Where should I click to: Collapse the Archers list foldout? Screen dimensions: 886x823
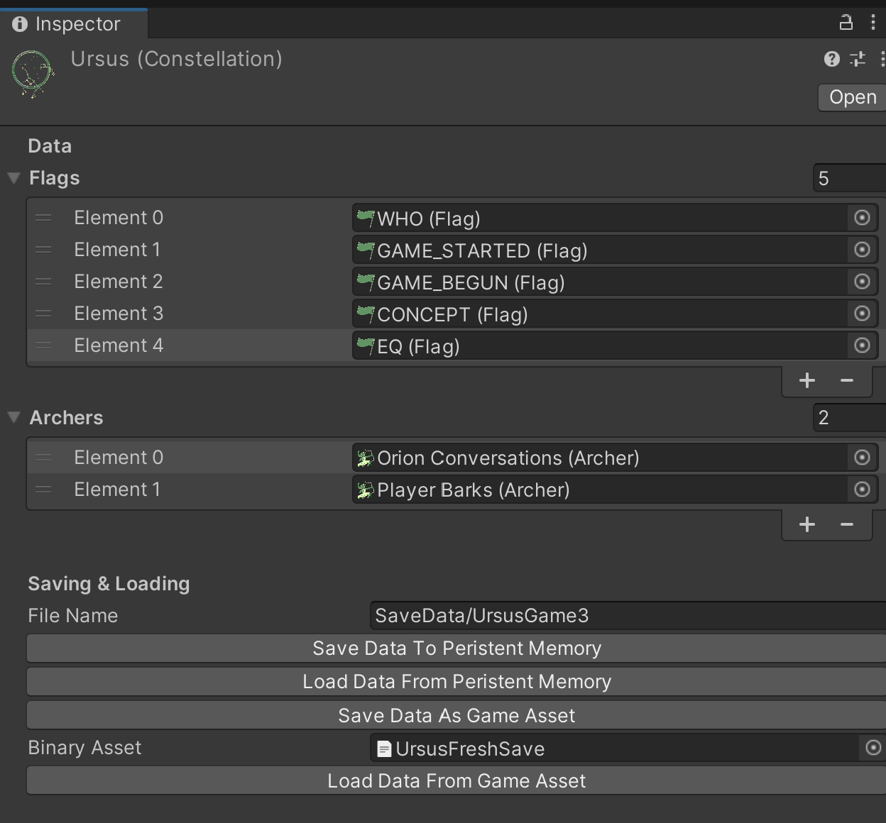tap(13, 418)
